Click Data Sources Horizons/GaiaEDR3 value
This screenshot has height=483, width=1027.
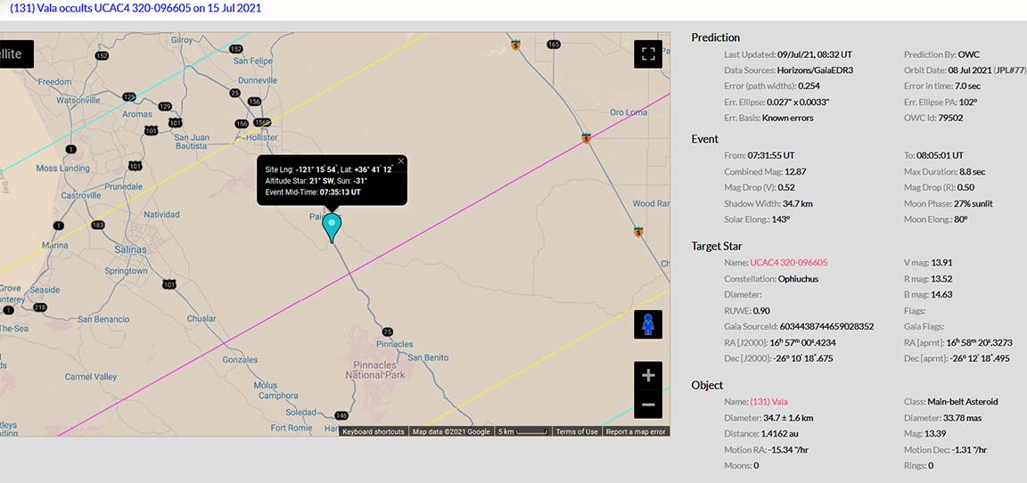(816, 70)
